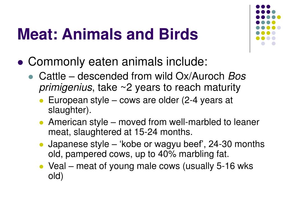Click the decorative dot grid in corner
Image resolution: width=287 pixels, height=215 pixels.
coord(268,25)
